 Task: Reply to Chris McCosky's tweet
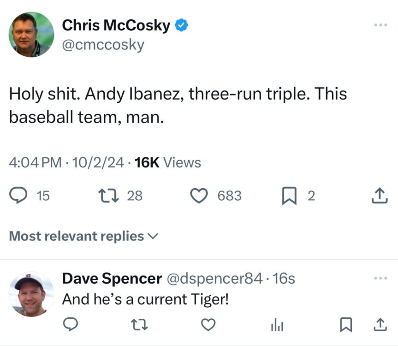point(18,196)
